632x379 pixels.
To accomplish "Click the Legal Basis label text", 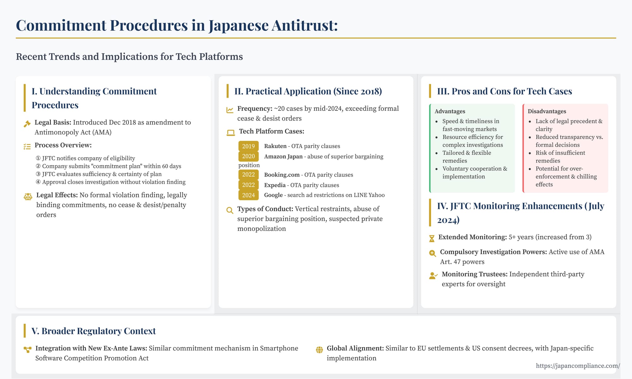I will 53,122.
